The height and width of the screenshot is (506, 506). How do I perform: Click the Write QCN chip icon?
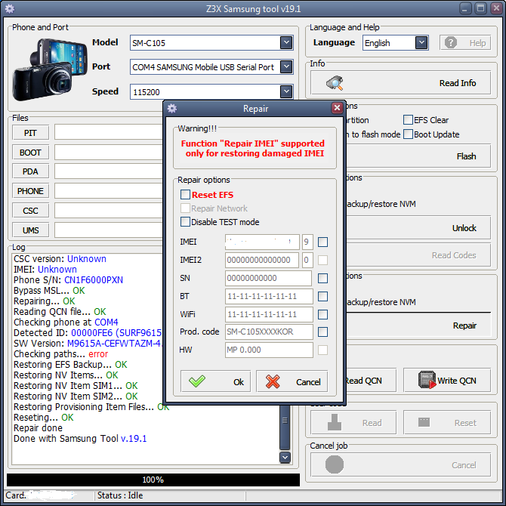427,380
